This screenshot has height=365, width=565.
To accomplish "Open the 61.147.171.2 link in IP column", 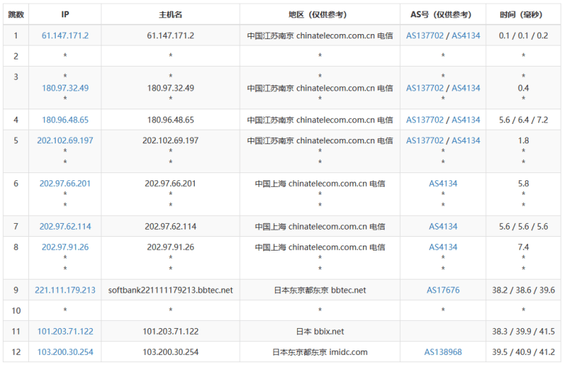I will tap(65, 35).
